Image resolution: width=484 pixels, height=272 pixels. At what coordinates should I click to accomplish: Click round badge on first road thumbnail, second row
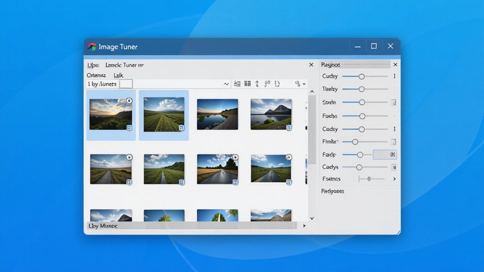(x=129, y=157)
